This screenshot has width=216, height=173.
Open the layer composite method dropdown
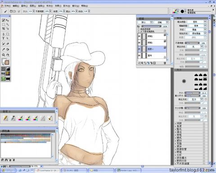[x=145, y=22]
